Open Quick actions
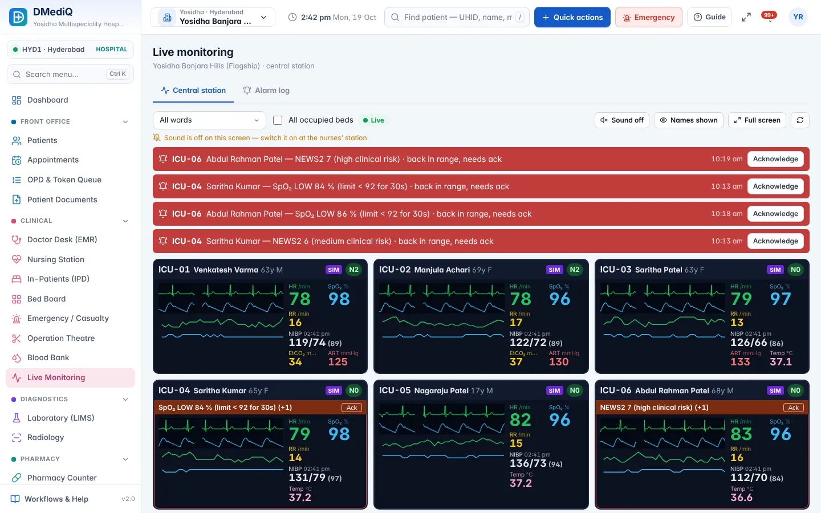This screenshot has height=513, width=821. pyautogui.click(x=572, y=17)
